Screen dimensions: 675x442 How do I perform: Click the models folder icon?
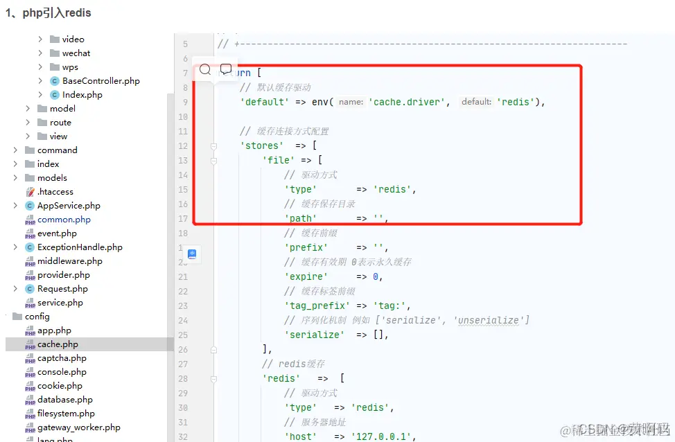pyautogui.click(x=30, y=178)
